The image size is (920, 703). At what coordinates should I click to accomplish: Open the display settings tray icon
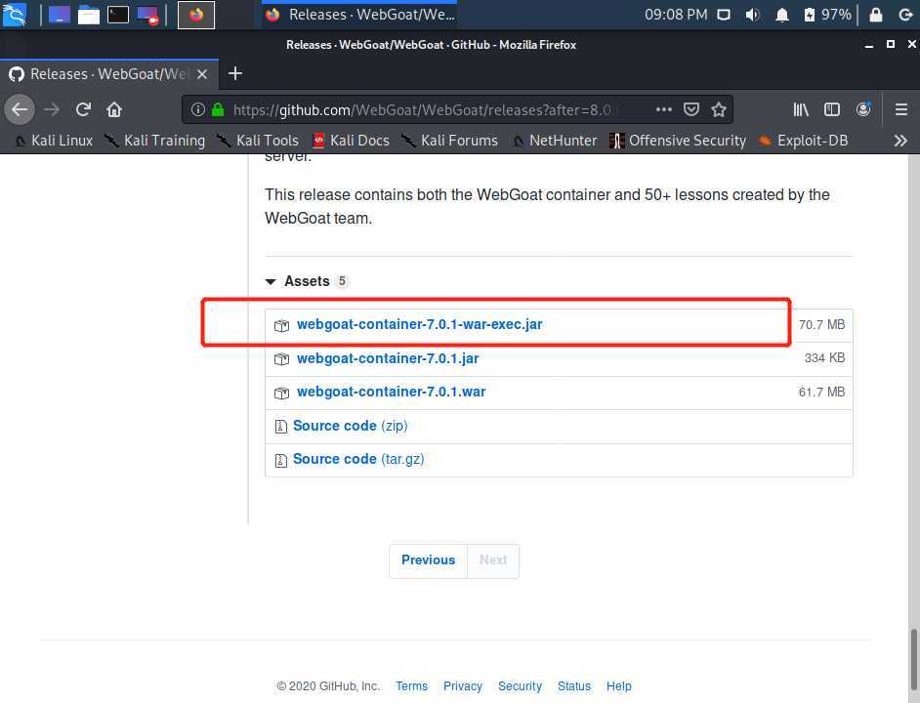[724, 15]
